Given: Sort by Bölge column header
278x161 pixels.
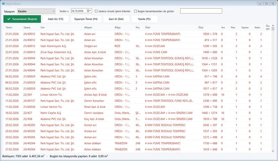Looking at the screenshot, I should pyautogui.click(x=118, y=27).
